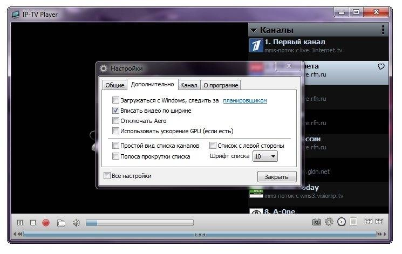Open the О программе tab
402x254 pixels.
tap(221, 85)
